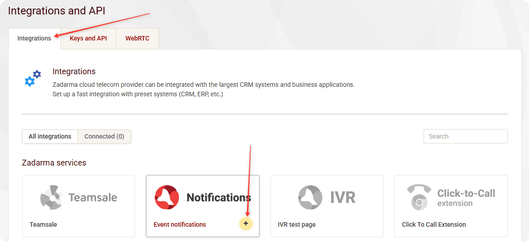
Task: Click the IVR logo icon
Action: [310, 197]
